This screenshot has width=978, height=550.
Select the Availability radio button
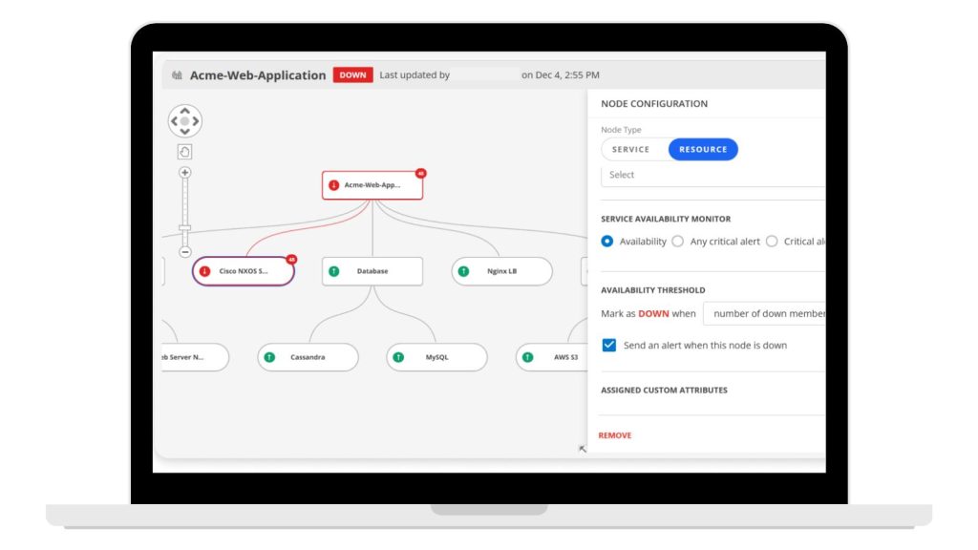tap(606, 242)
